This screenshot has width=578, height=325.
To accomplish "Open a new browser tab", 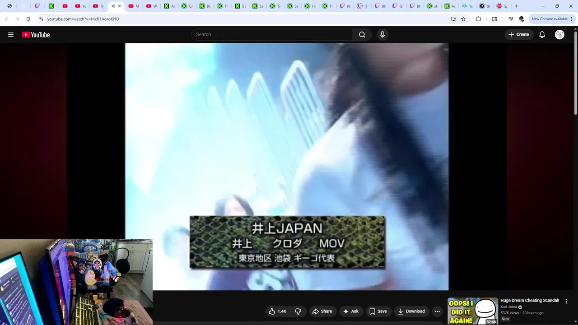I will pyautogui.click(x=516, y=6).
